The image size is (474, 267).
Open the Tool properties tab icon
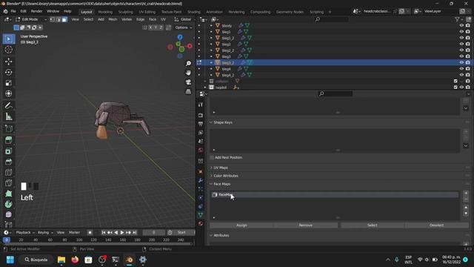pyautogui.click(x=201, y=105)
